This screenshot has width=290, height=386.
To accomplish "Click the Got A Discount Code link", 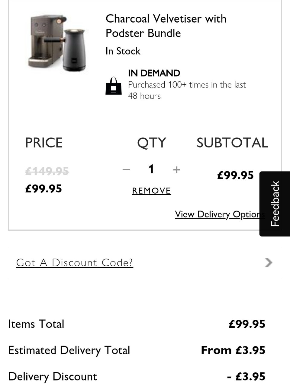I will pyautogui.click(x=75, y=263).
